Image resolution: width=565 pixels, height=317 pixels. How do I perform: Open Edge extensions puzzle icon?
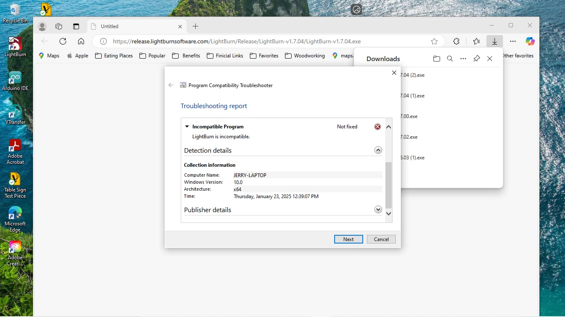[x=457, y=41]
